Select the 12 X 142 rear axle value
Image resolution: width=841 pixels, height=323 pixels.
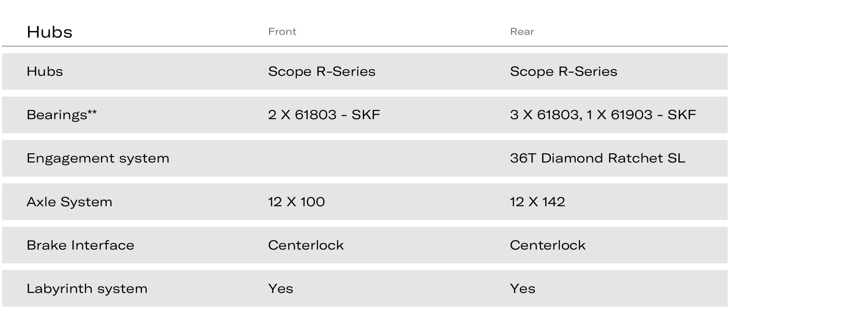click(x=538, y=202)
